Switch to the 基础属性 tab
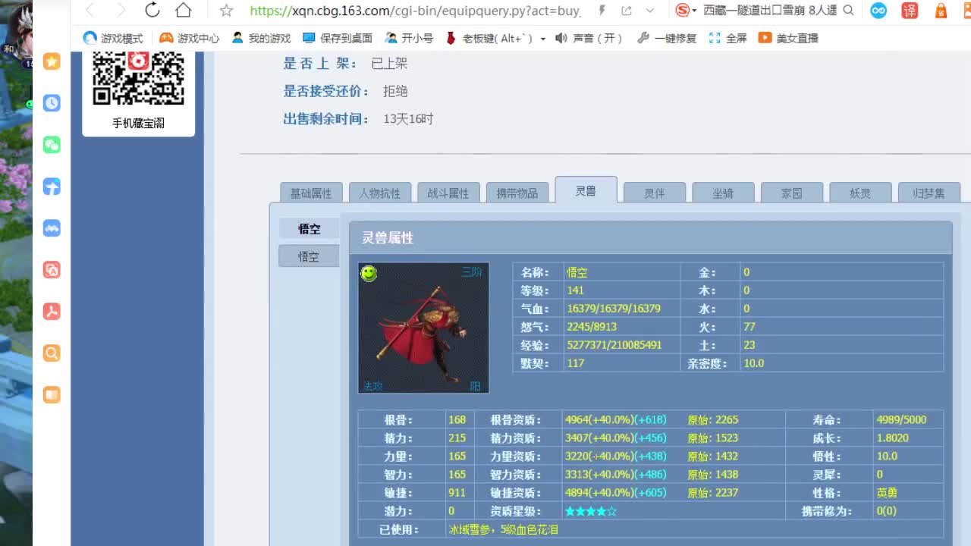This screenshot has height=546, width=971. 311,193
